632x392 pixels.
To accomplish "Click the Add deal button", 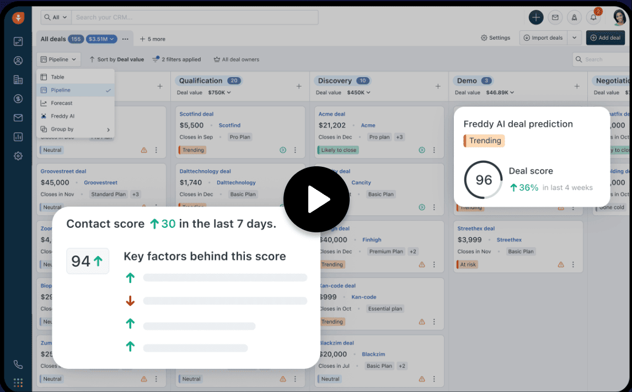I will [606, 38].
